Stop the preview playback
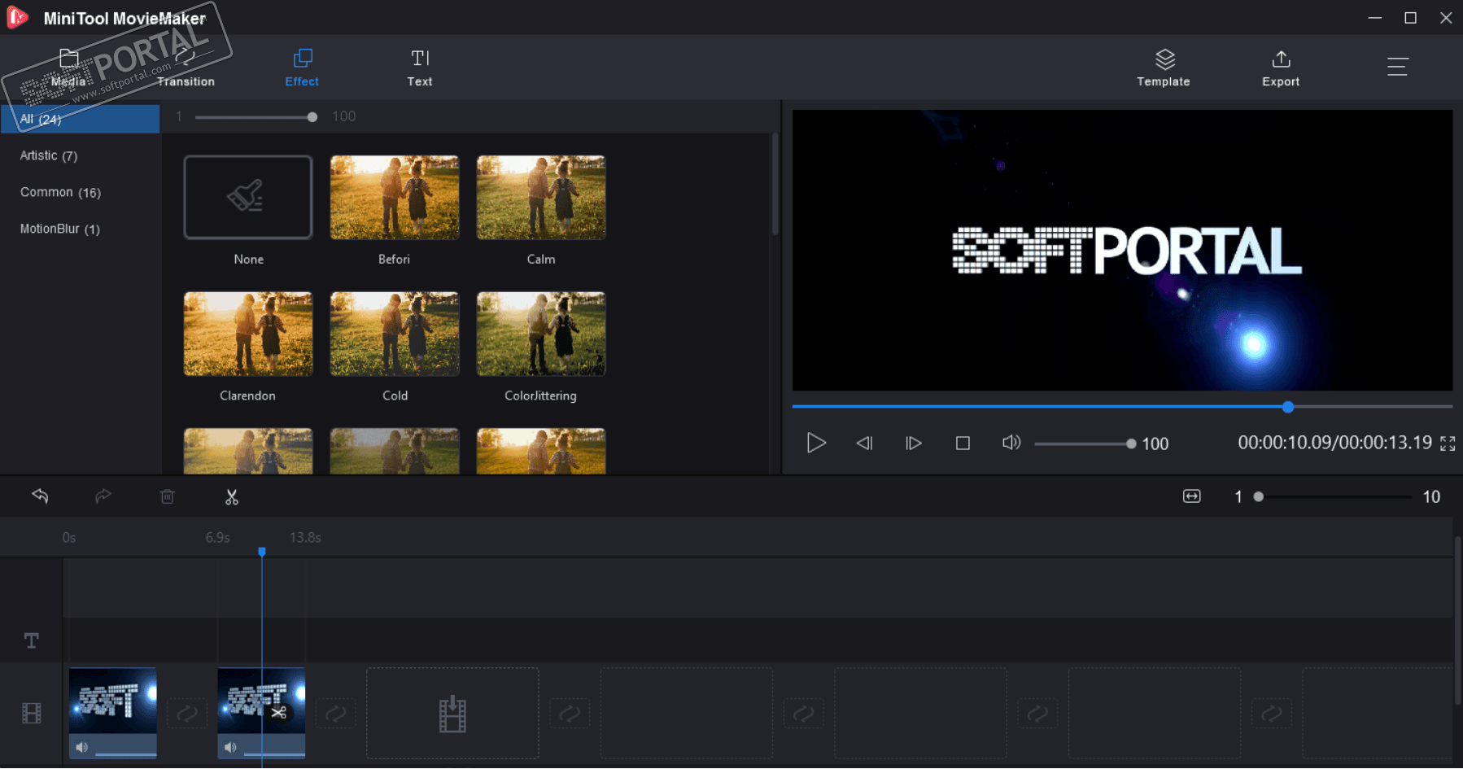Image resolution: width=1463 pixels, height=769 pixels. (x=963, y=443)
